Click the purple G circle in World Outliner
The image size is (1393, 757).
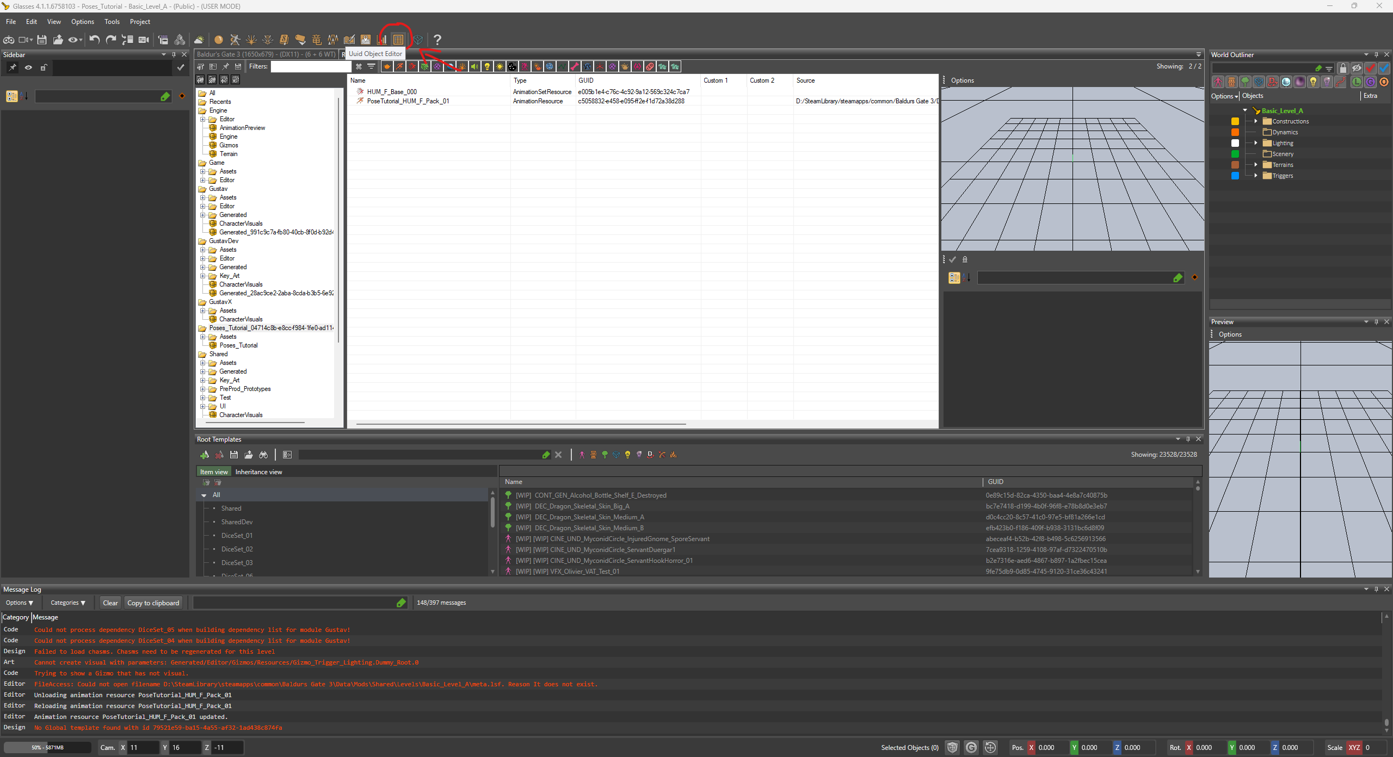(x=1370, y=82)
